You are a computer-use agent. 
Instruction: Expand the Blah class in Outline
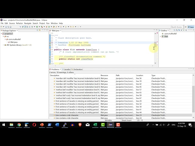tap(160, 36)
